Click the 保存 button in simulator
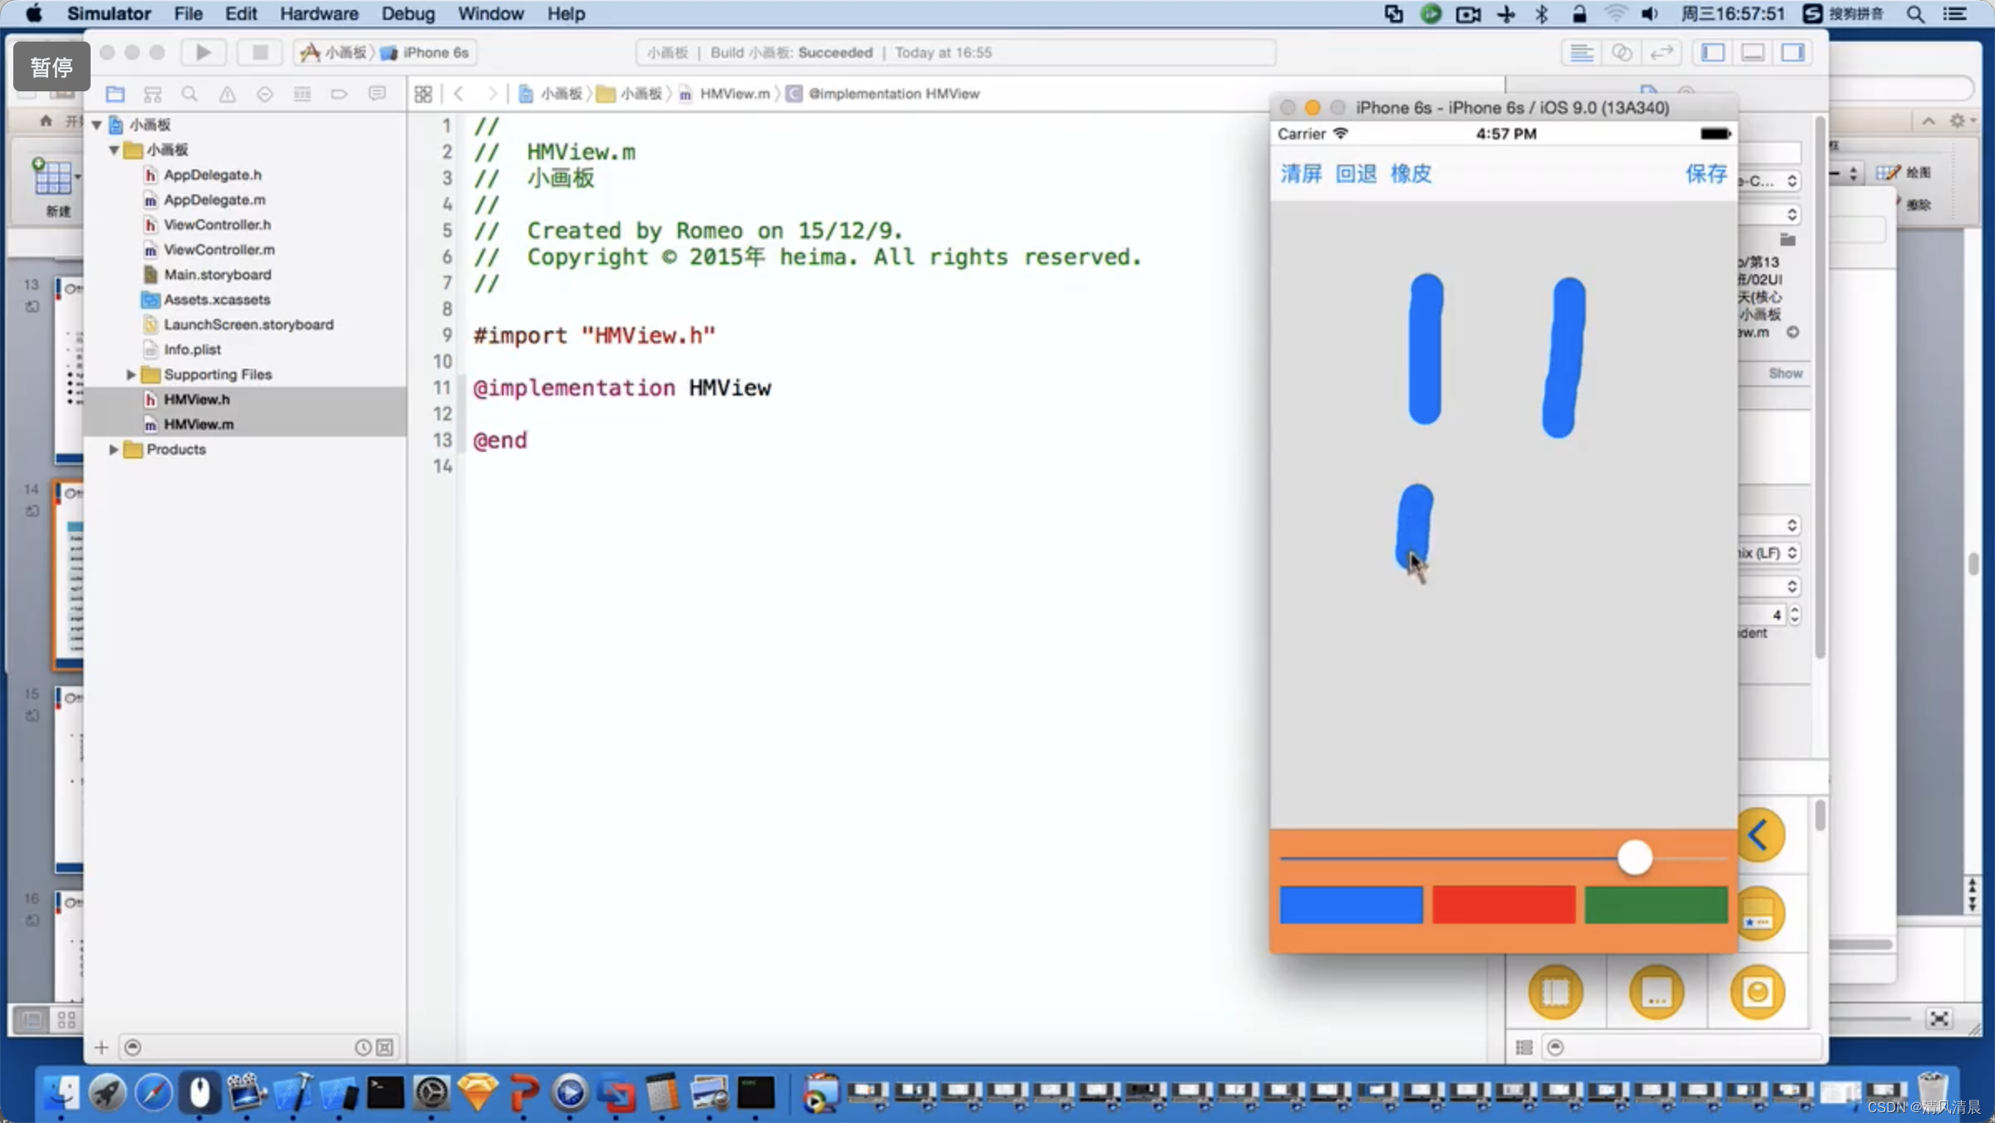Viewport: 1995px width, 1123px height. pyautogui.click(x=1706, y=173)
